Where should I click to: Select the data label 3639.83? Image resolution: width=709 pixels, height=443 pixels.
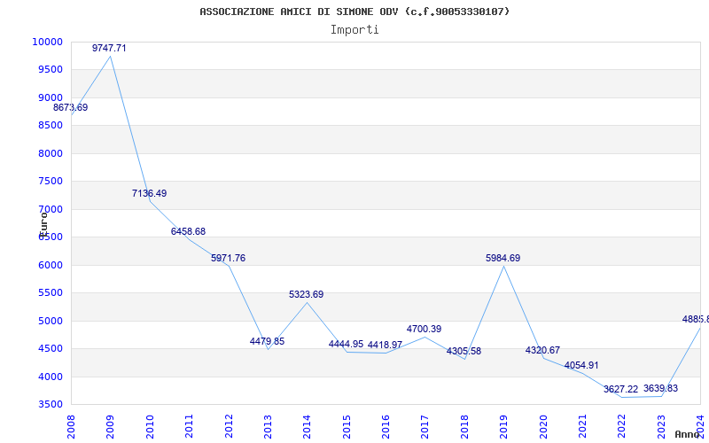pos(660,388)
